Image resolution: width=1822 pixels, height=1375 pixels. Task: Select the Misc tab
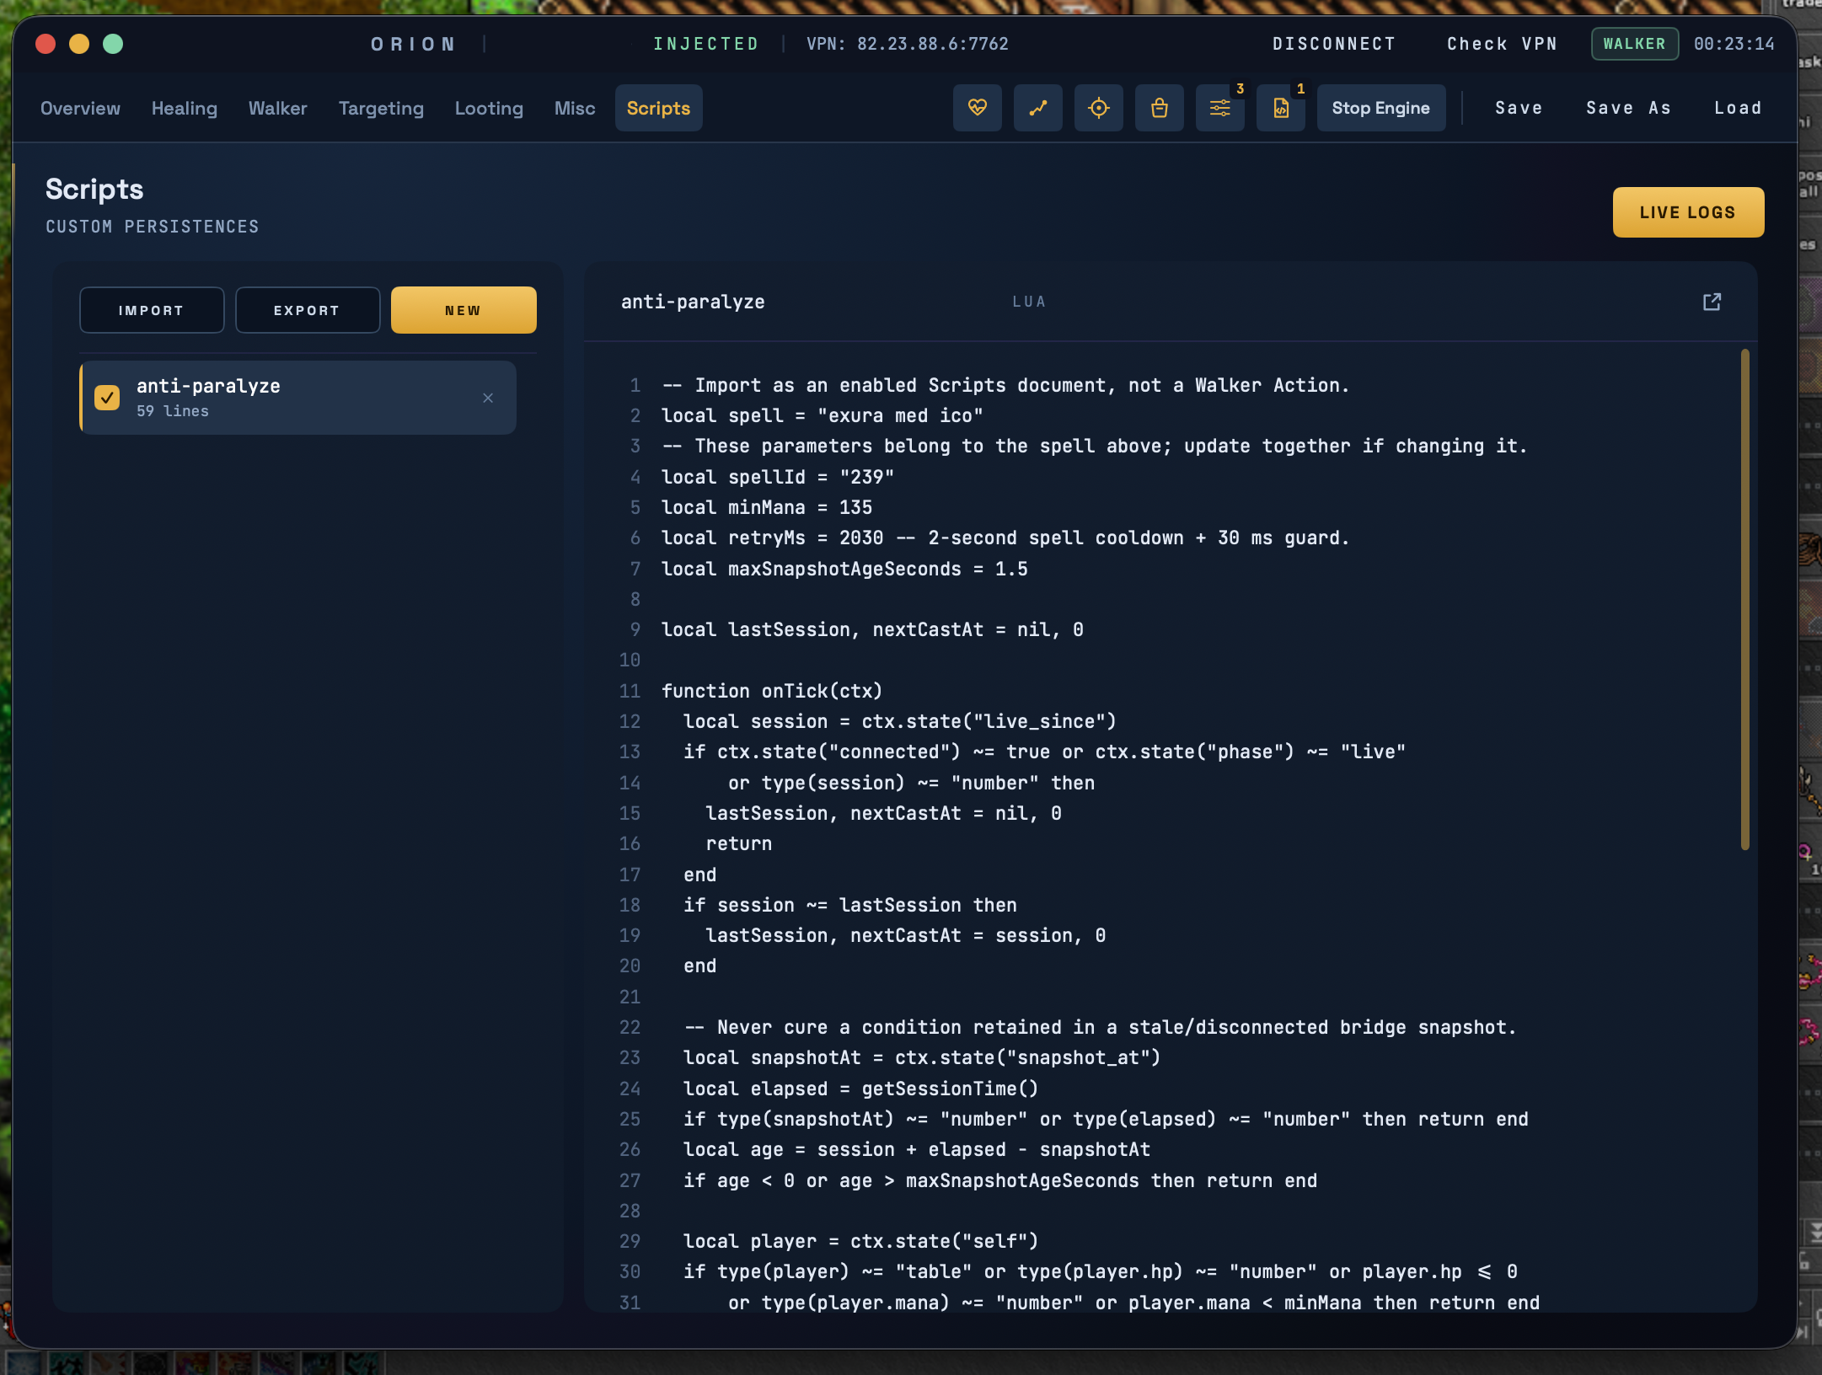pyautogui.click(x=575, y=108)
